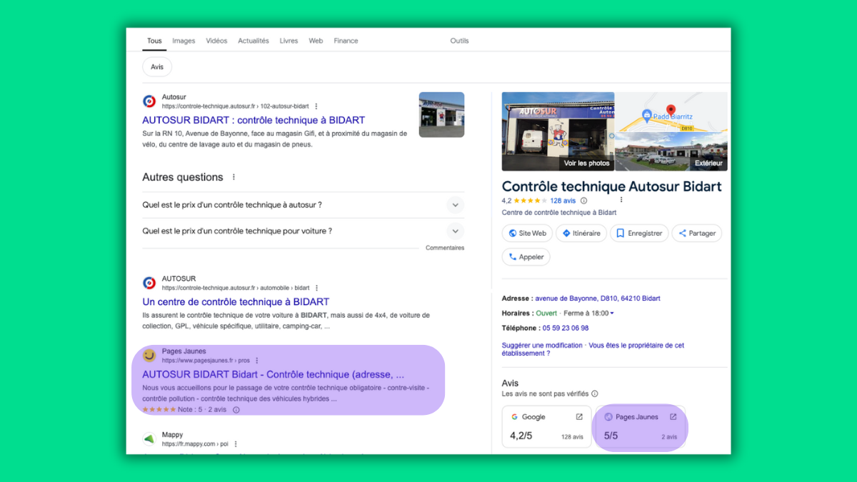The width and height of the screenshot is (857, 482).
Task: Open options menu next to automobile › bidart URL
Action: 317,288
